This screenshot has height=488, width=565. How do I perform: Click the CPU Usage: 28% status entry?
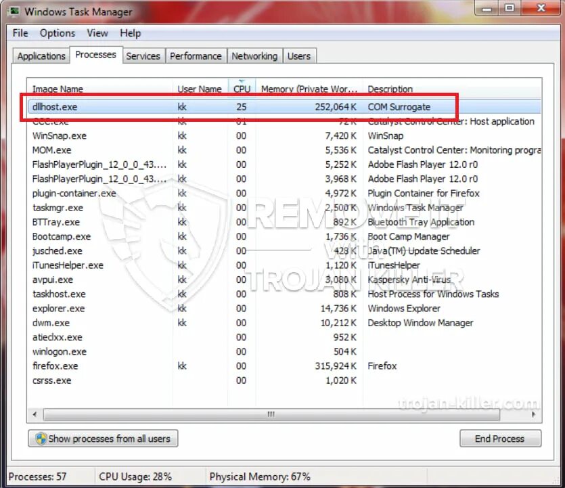[x=135, y=476]
